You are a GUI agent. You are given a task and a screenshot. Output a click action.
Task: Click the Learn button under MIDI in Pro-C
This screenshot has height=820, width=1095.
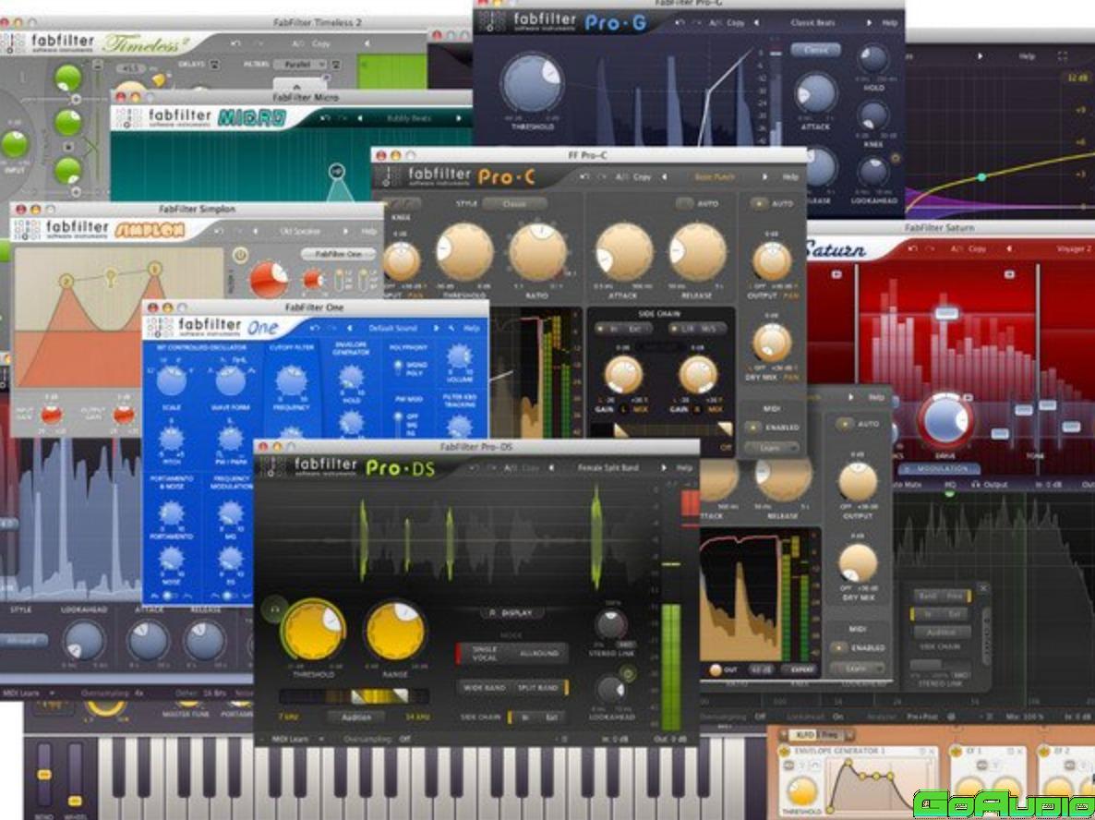click(771, 448)
